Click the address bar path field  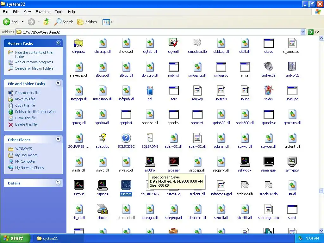(158, 32)
